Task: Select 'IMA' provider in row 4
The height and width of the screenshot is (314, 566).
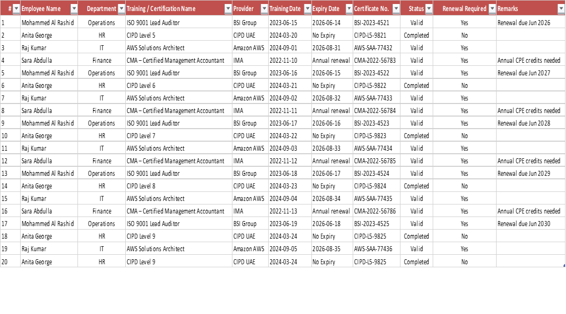Action: [x=250, y=61]
